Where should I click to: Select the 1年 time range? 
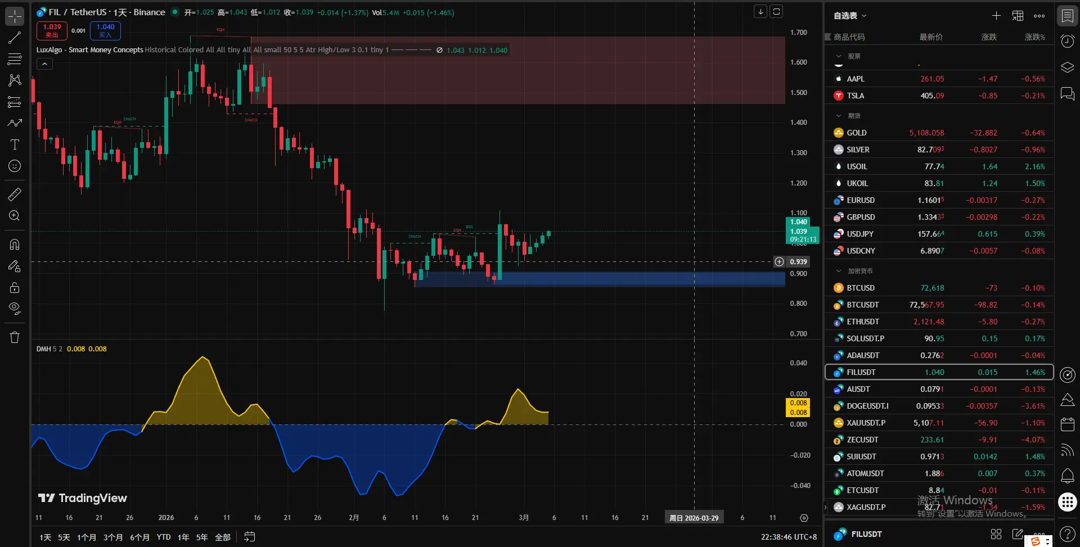[183, 537]
